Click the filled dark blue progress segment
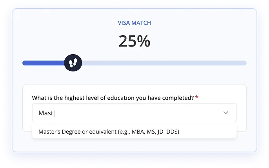The image size is (269, 168). (x=43, y=63)
